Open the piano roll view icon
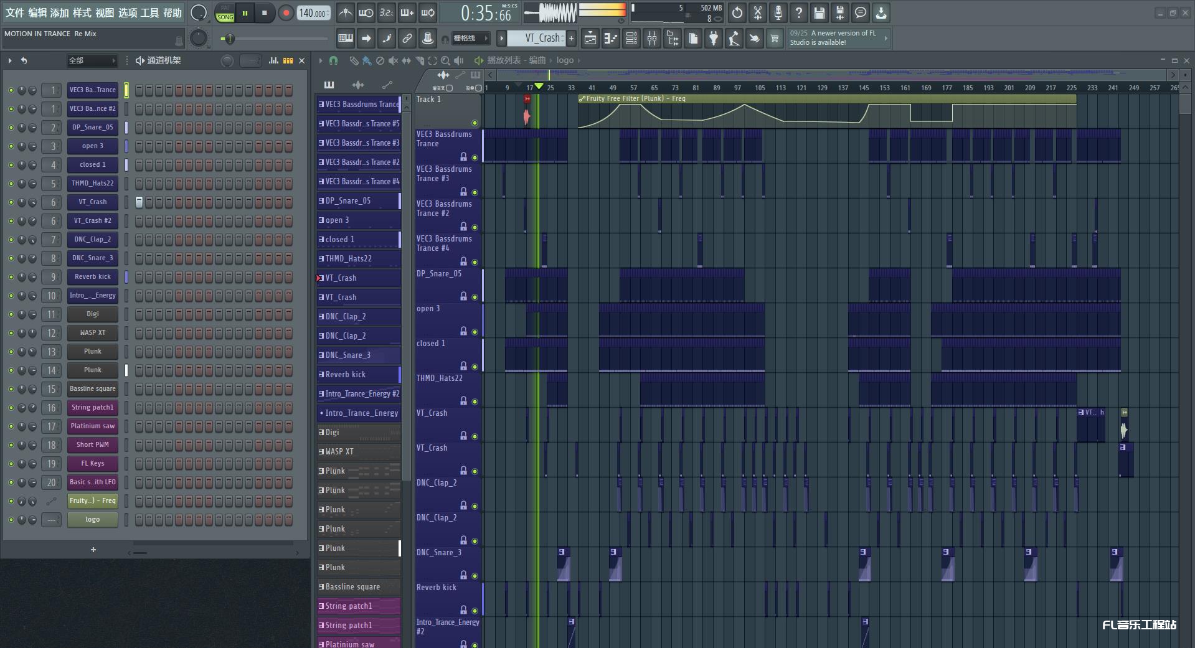Screen dimensions: 1195x648 coord(611,39)
